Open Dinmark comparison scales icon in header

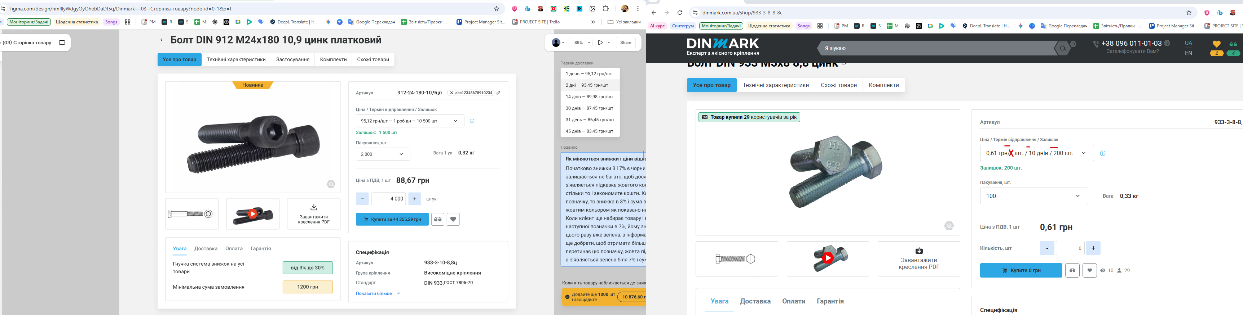[1233, 44]
